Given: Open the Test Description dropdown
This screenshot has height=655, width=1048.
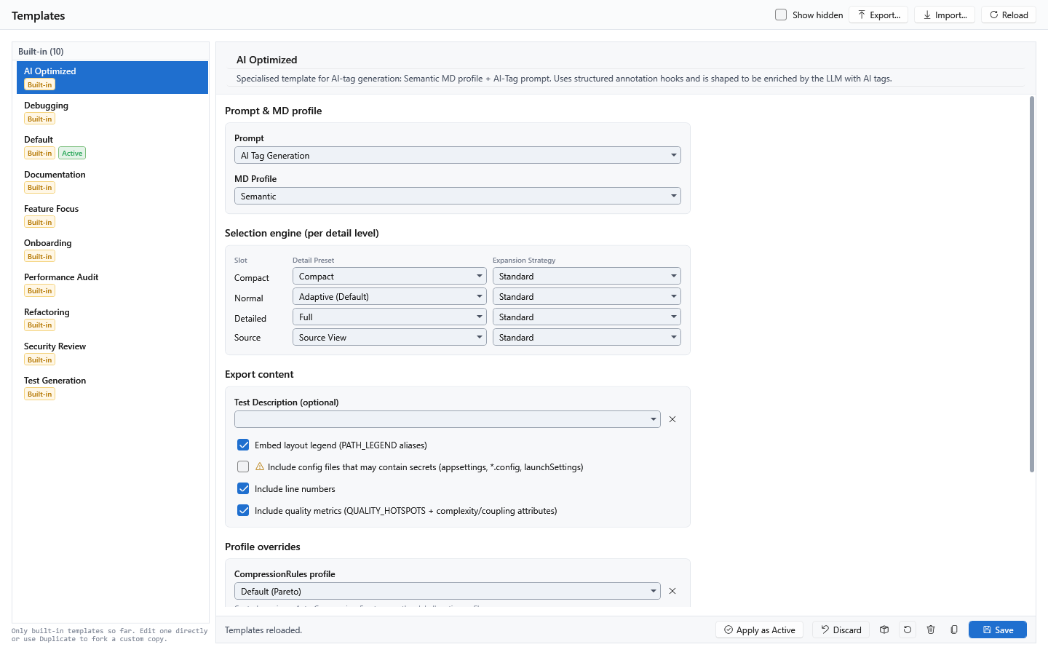Looking at the screenshot, I should pyautogui.click(x=448, y=419).
